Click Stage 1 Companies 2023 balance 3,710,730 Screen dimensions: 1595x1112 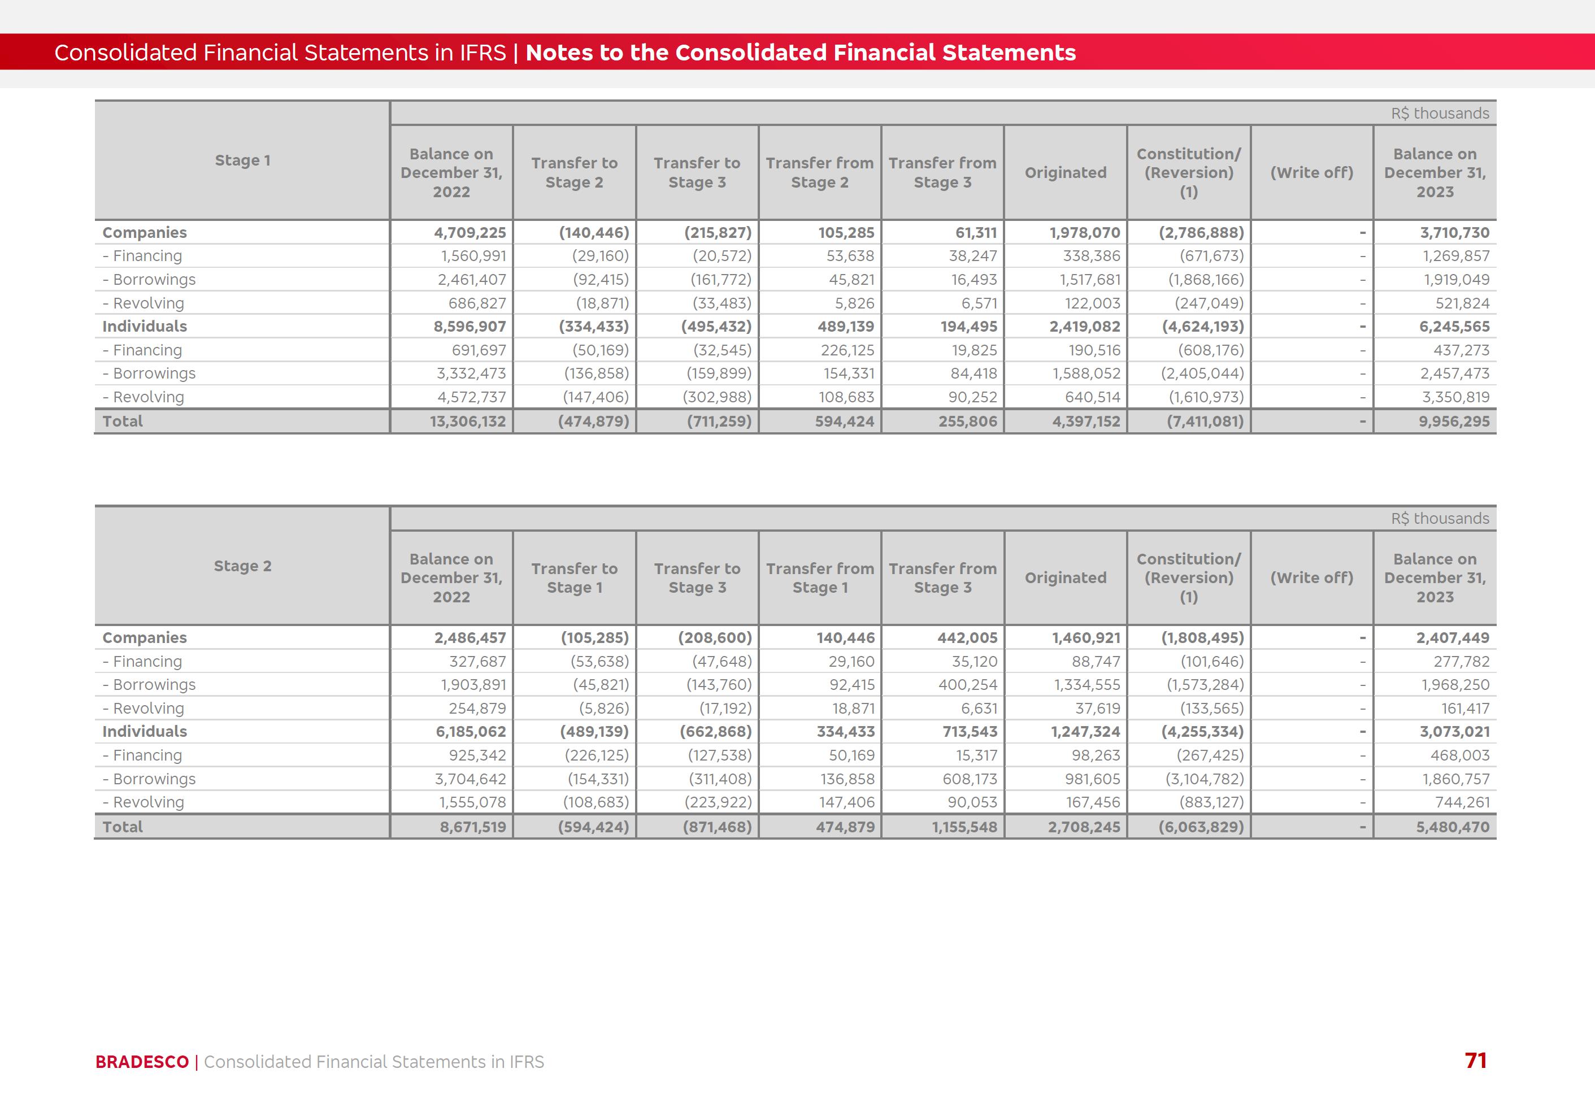tap(1454, 233)
